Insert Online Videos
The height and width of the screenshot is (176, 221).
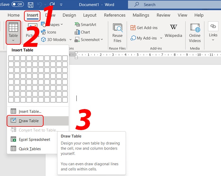click(x=195, y=33)
